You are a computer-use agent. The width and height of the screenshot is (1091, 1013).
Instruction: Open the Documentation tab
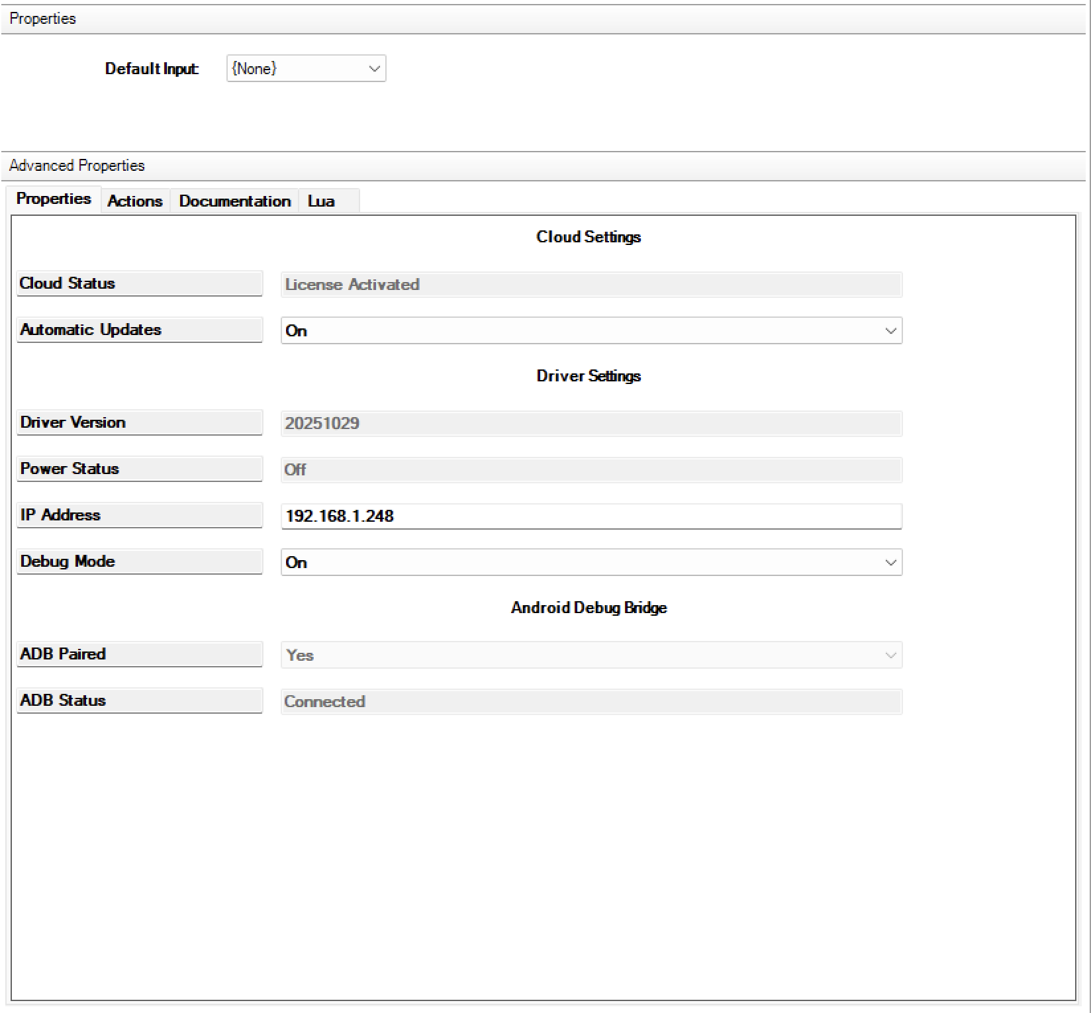[234, 201]
